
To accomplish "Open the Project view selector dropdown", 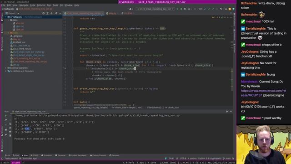I will (x=12, y=13).
